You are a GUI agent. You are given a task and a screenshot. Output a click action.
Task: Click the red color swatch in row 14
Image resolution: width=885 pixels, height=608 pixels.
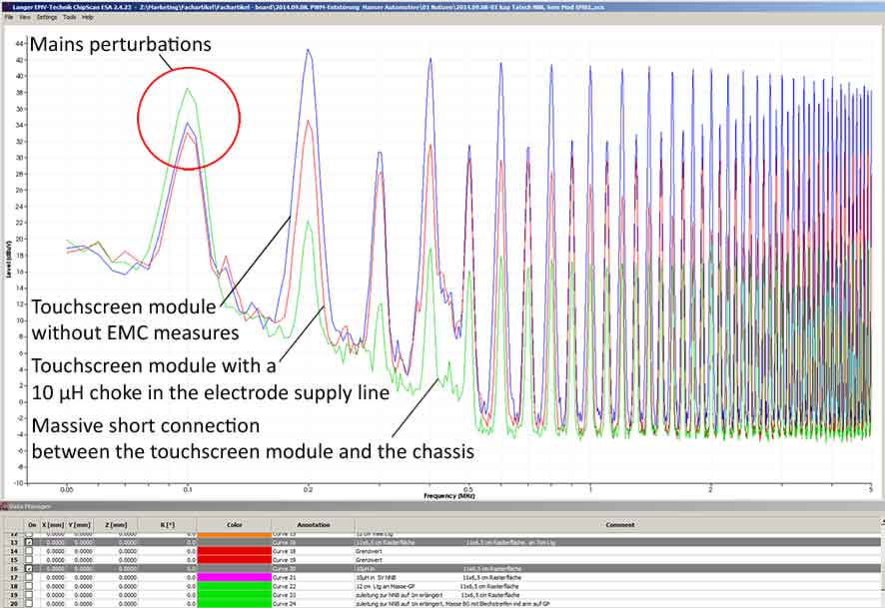[235, 550]
